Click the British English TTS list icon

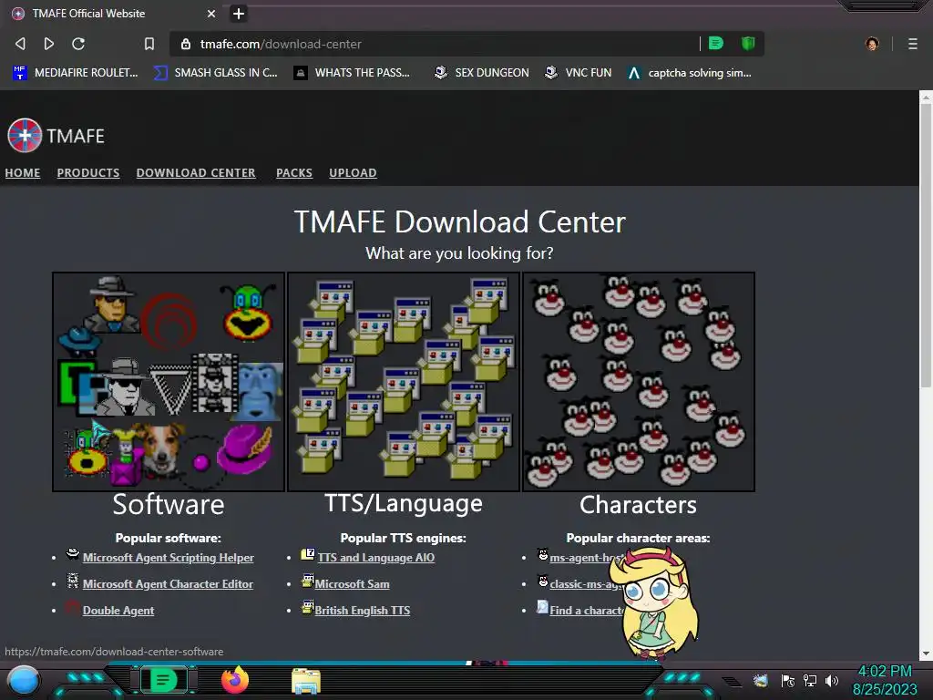tap(308, 607)
